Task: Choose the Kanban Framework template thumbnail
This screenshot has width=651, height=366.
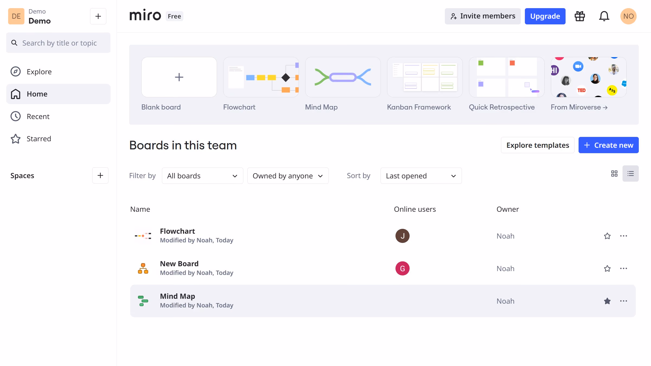Action: tap(425, 77)
